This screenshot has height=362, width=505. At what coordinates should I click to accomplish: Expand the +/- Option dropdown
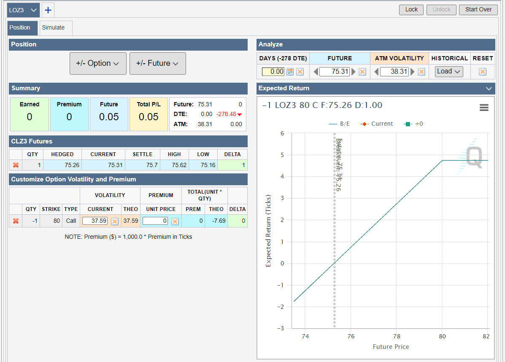[98, 63]
